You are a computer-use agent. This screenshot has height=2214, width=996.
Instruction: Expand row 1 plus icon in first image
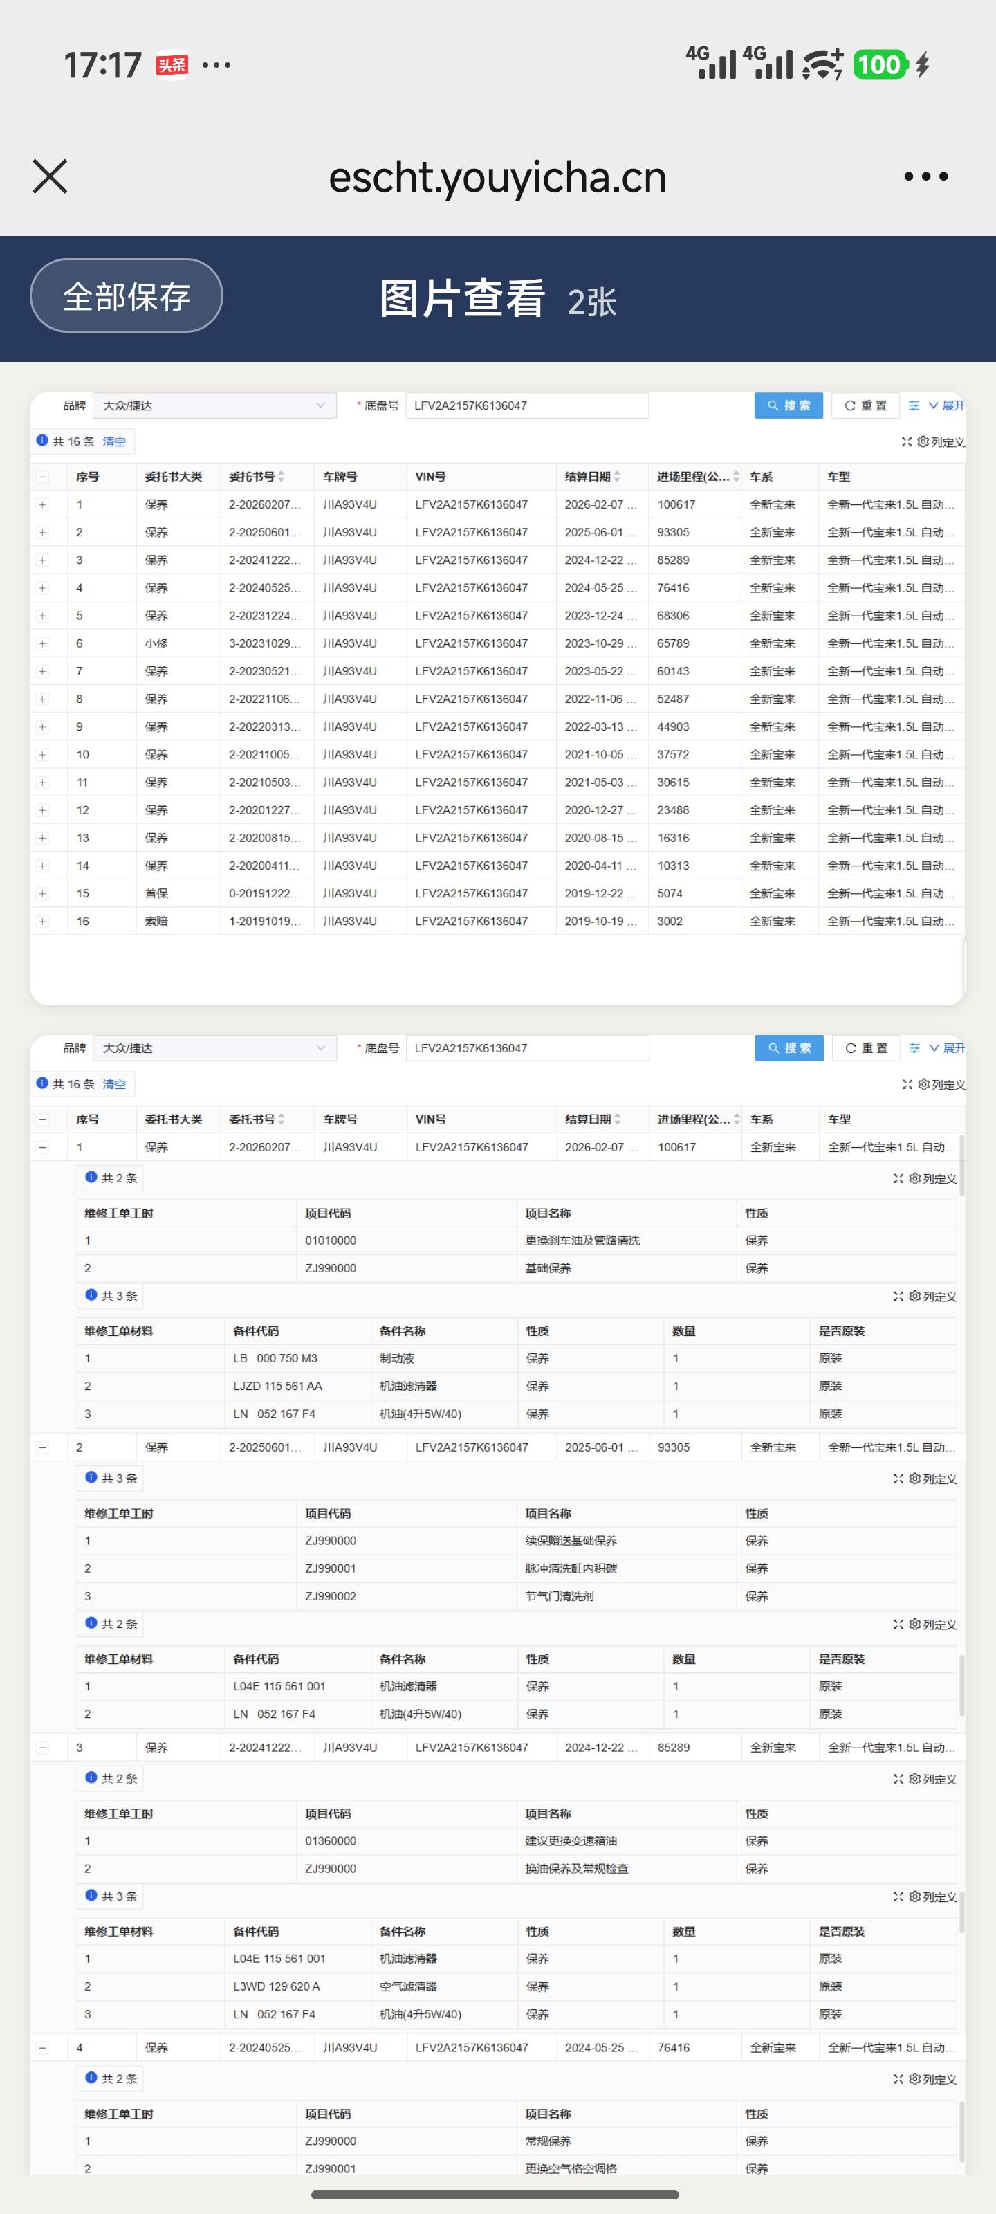[x=42, y=504]
